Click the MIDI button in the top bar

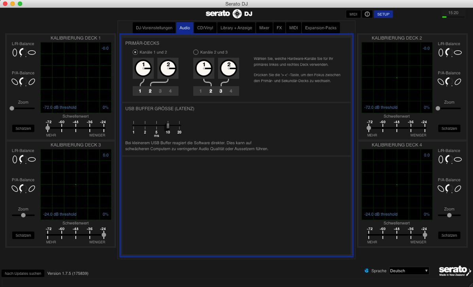point(353,14)
